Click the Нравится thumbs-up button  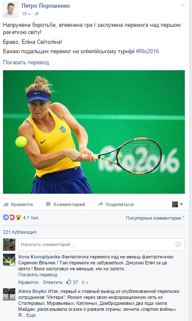(18, 204)
